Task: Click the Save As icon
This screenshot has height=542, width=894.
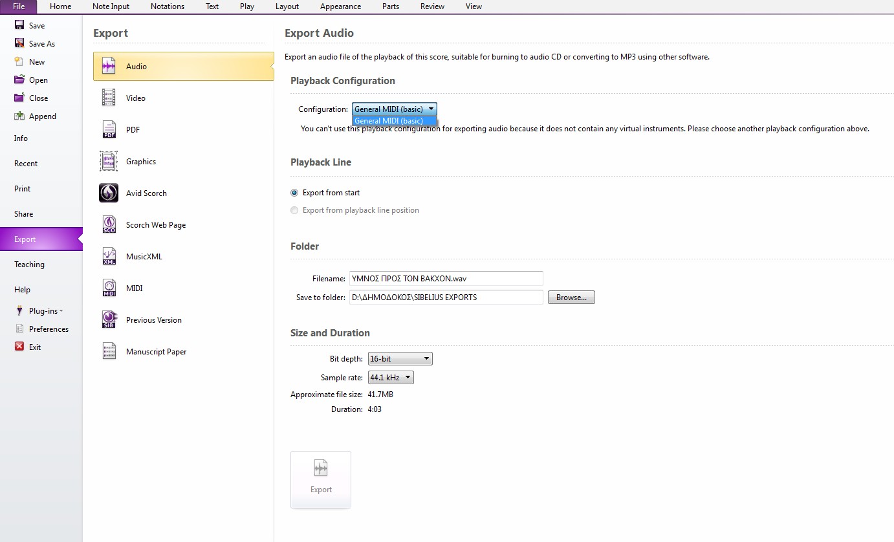Action: point(19,43)
